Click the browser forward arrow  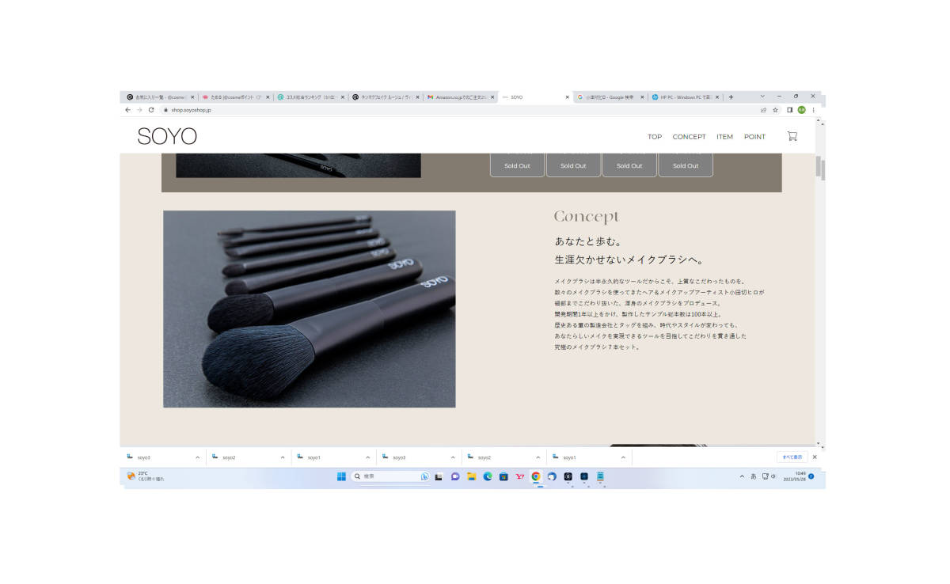point(139,110)
